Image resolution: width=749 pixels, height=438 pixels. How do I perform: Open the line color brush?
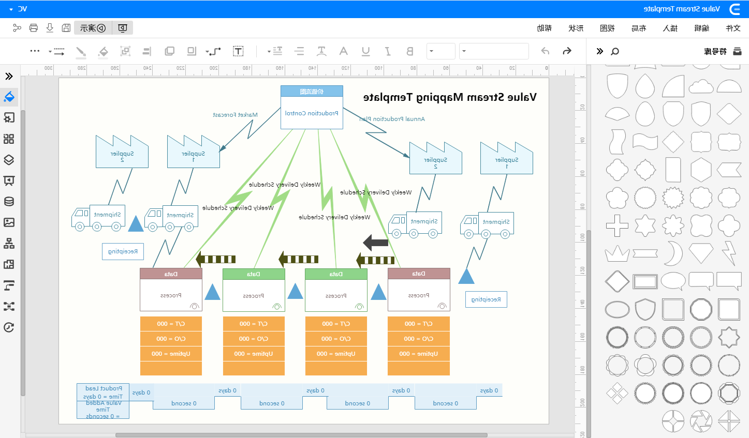click(81, 51)
